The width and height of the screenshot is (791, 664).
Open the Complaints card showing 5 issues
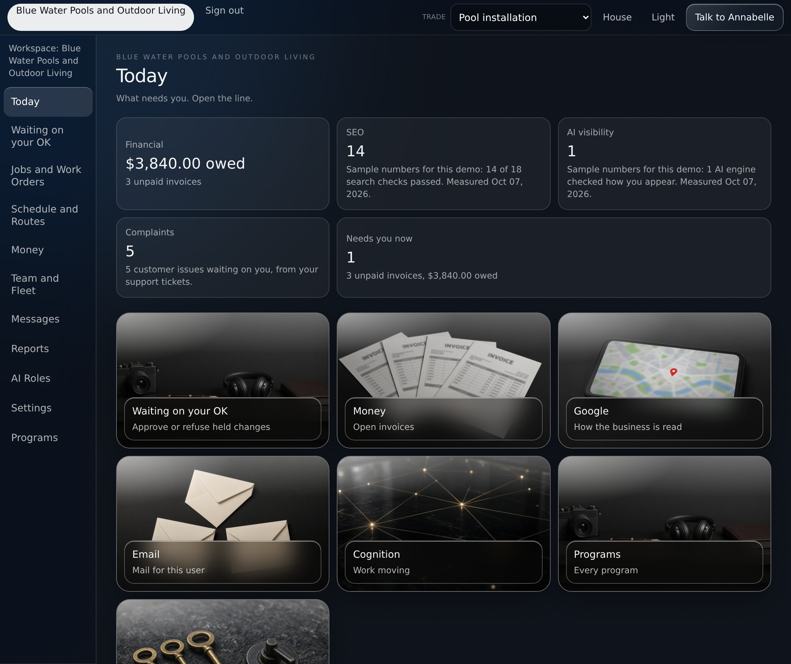(x=222, y=258)
